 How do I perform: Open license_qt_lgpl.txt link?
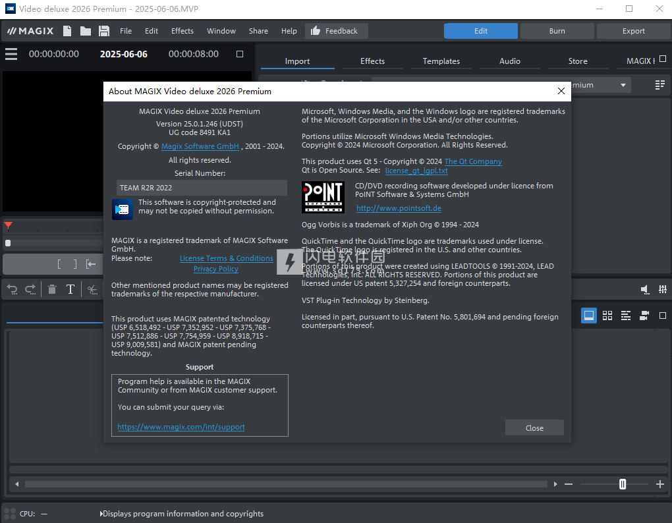[x=416, y=171]
